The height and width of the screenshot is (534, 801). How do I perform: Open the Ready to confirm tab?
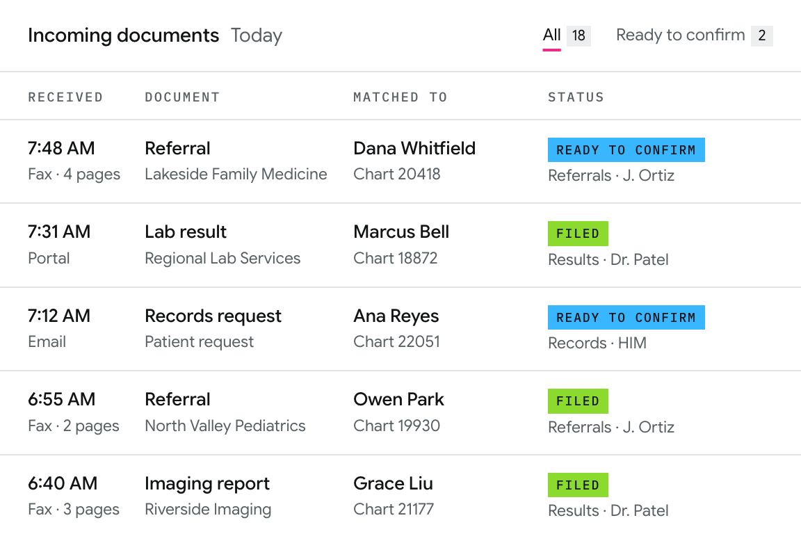point(681,35)
